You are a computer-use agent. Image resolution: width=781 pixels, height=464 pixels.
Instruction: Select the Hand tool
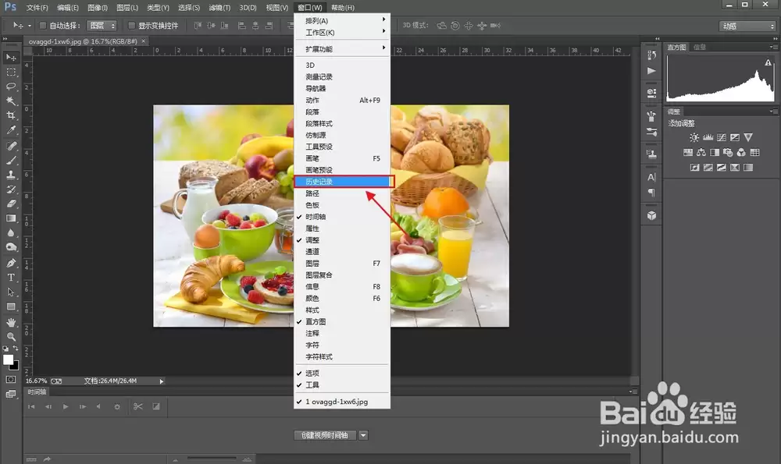click(11, 322)
